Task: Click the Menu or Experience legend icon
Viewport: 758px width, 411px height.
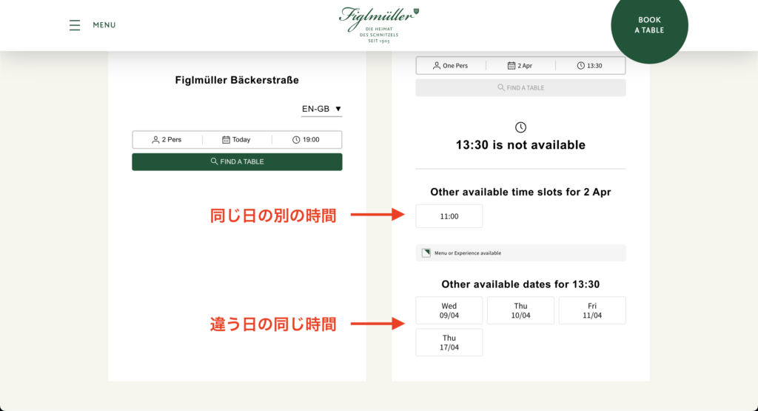Action: [x=426, y=253]
